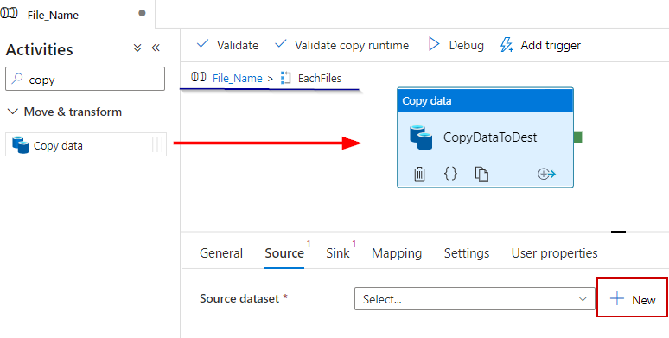
Task: Open the Source dataset dropdown
Action: 475,299
